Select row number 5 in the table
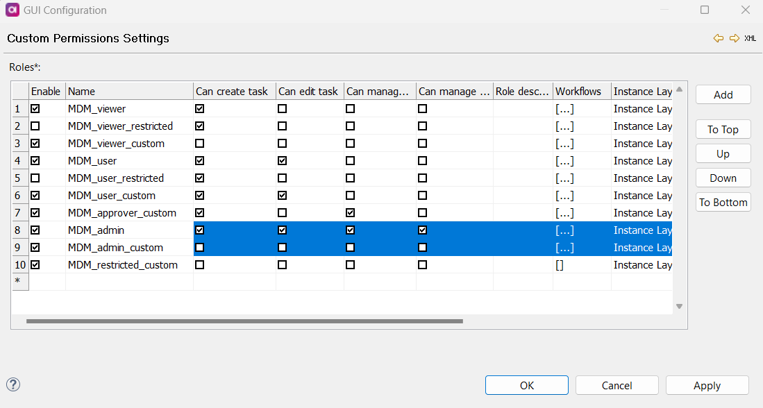The height and width of the screenshot is (408, 763). tap(19, 178)
